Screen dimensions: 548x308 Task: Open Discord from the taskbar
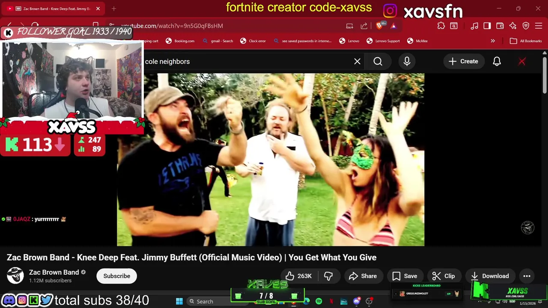click(357, 302)
